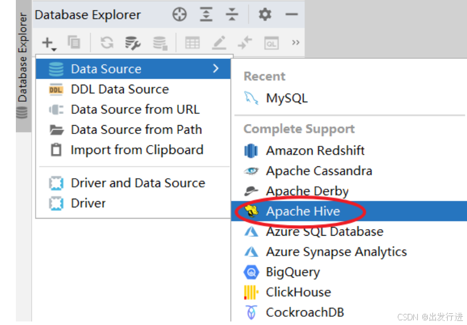Hide the Database Explorer panel

[292, 14]
